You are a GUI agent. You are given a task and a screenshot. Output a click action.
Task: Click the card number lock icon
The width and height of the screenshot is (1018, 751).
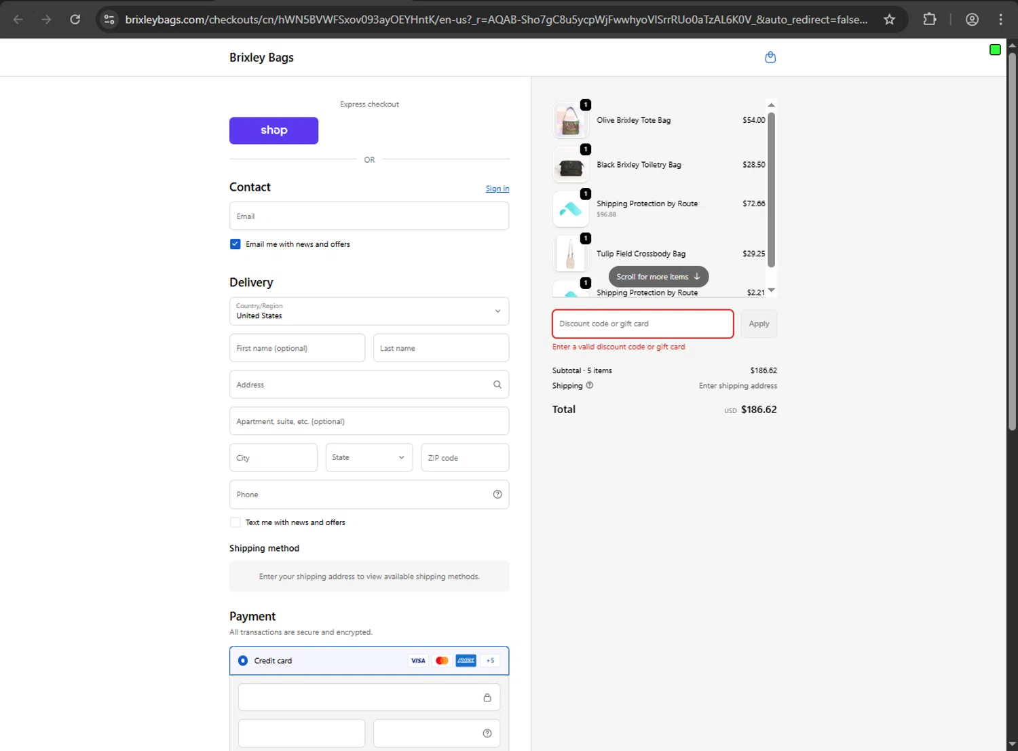(487, 697)
